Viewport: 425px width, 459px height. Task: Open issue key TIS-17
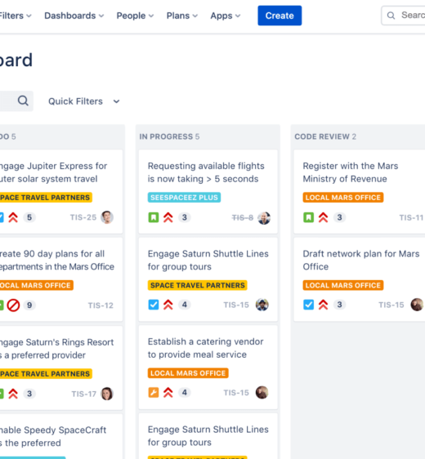point(83,394)
